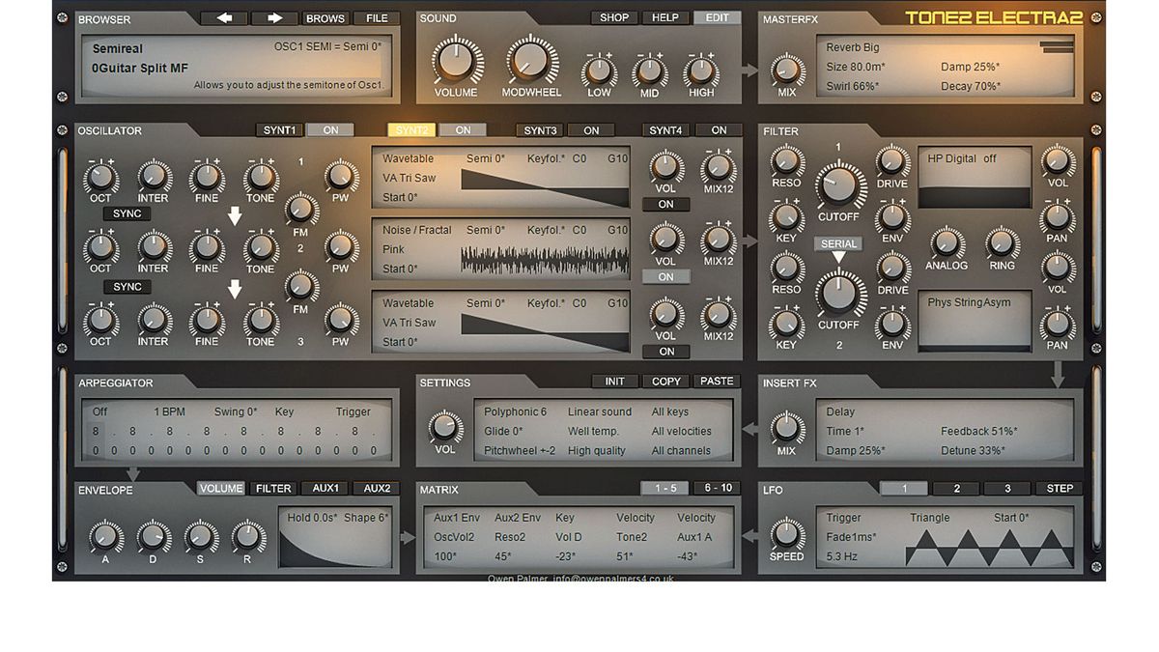The height and width of the screenshot is (652, 1159).
Task: Click the BROWS button
Action: 325,18
